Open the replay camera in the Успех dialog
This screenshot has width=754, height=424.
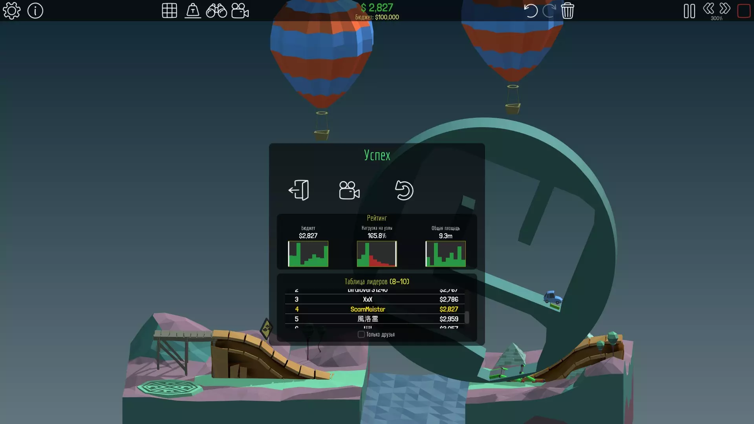pos(349,190)
